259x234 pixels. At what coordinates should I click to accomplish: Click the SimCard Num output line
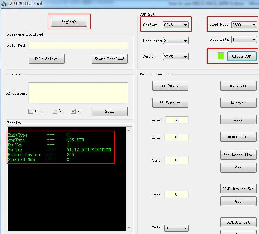point(38,160)
